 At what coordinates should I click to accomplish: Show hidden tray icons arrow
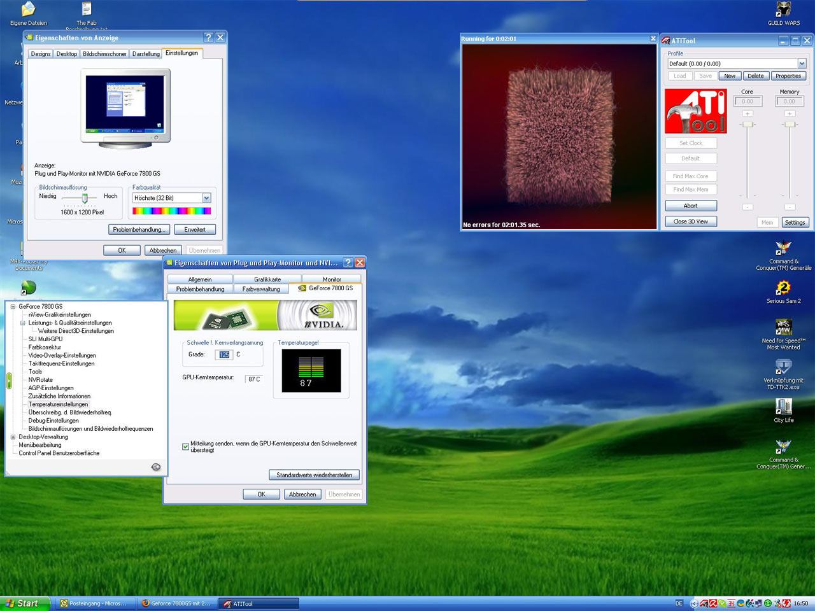point(694,603)
